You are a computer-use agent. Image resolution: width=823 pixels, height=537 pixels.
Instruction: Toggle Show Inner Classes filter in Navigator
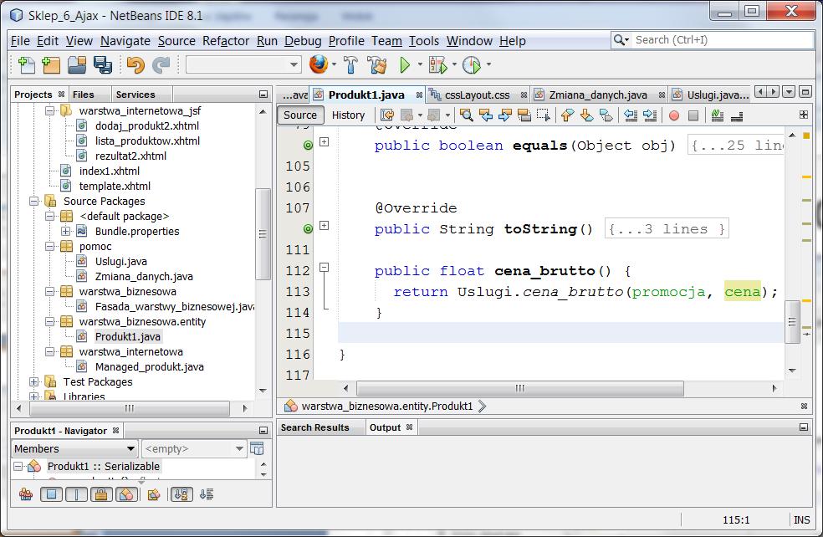[x=127, y=494]
